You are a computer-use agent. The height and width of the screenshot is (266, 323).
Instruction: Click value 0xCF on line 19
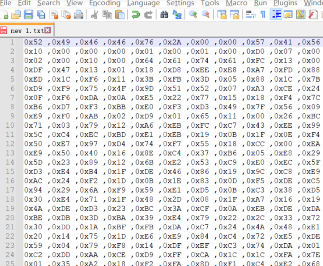pyautogui.click(x=200, y=208)
